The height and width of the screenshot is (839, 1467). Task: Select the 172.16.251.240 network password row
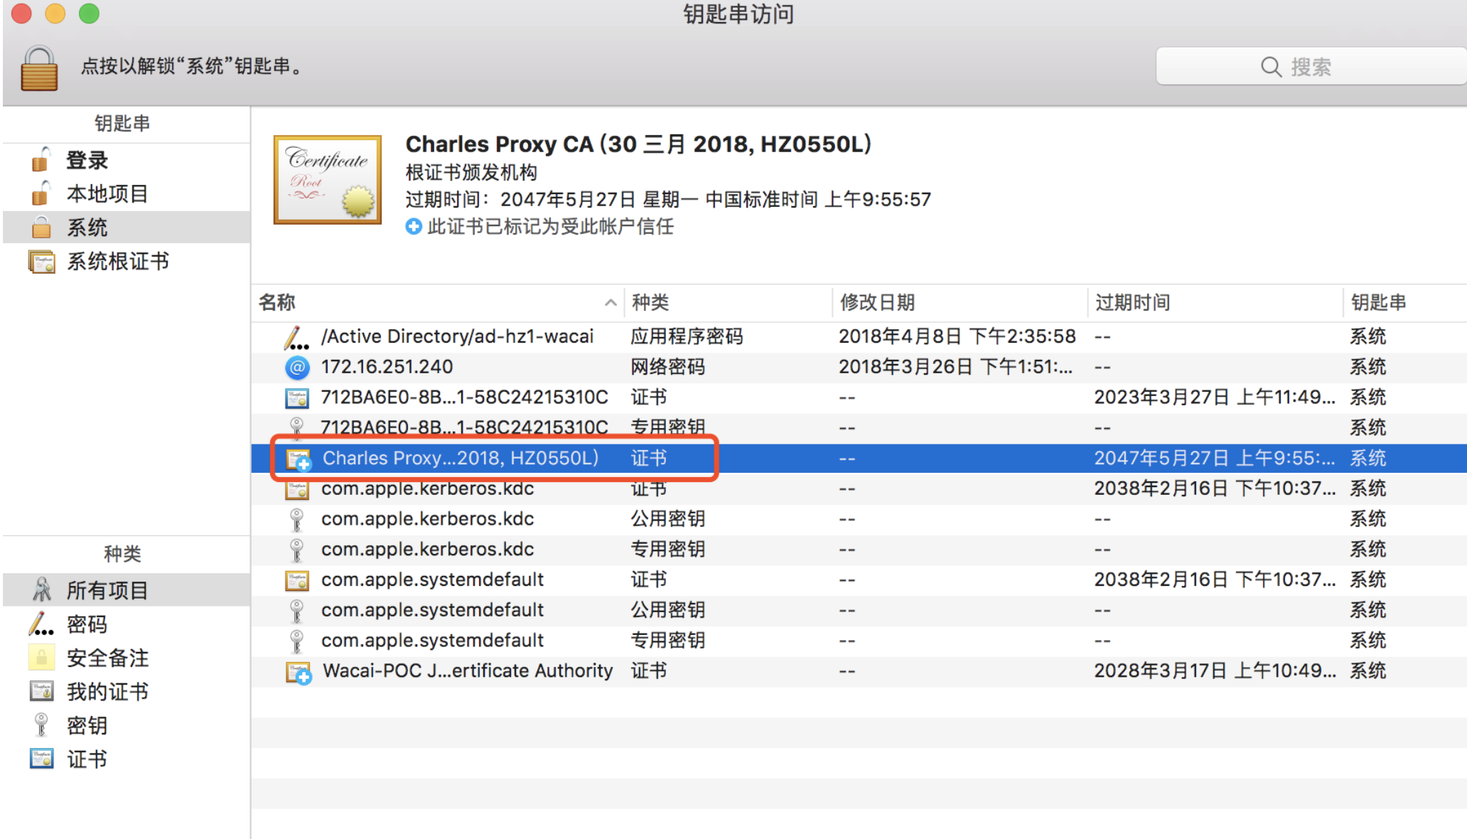coord(387,367)
